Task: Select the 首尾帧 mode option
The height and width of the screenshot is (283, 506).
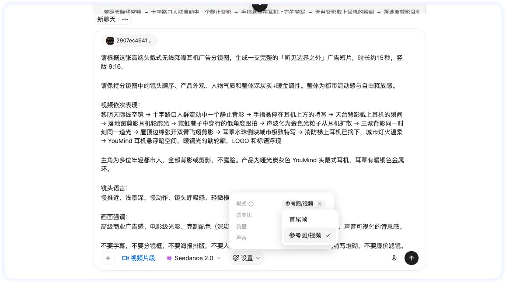Action: pos(298,220)
